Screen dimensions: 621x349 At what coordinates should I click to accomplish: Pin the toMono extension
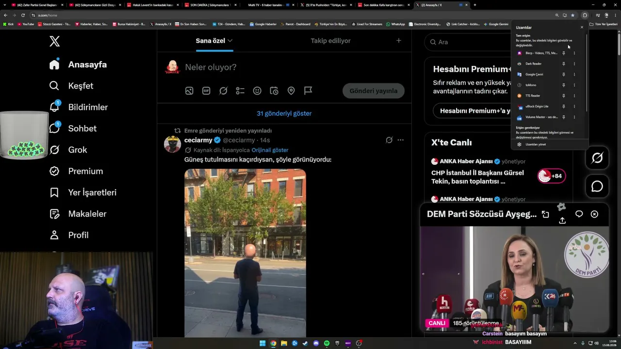click(564, 85)
